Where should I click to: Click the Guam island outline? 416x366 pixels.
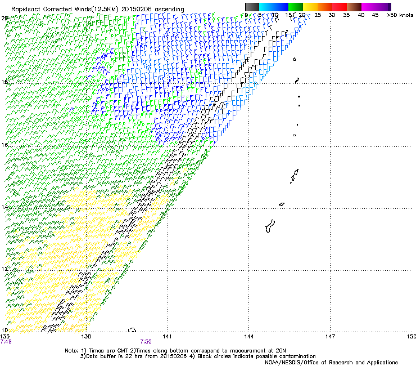coord(270,226)
